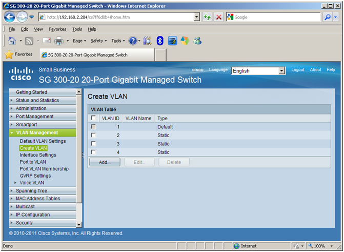Open the Edit menu
This screenshot has width=344, height=252.
coord(25,29)
